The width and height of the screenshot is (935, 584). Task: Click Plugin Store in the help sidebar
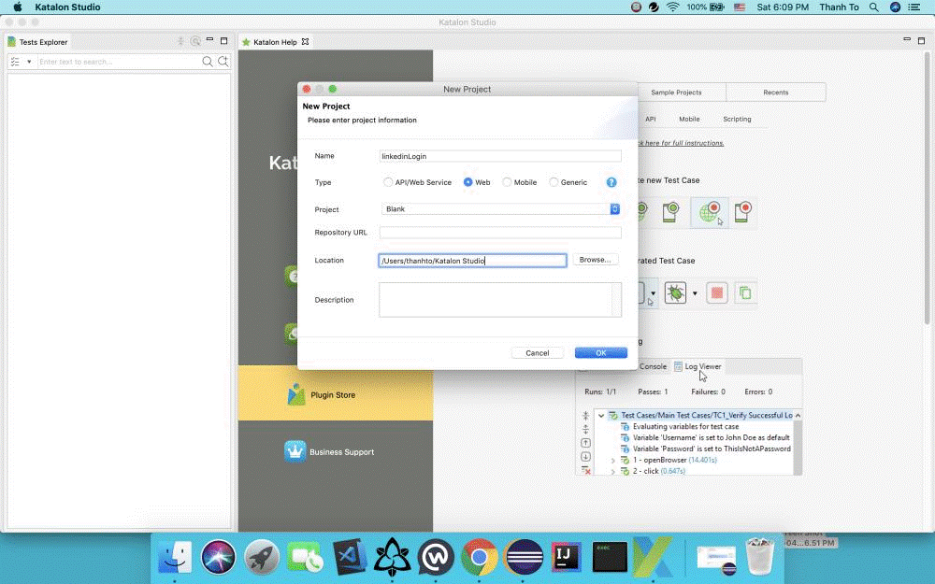pyautogui.click(x=333, y=395)
